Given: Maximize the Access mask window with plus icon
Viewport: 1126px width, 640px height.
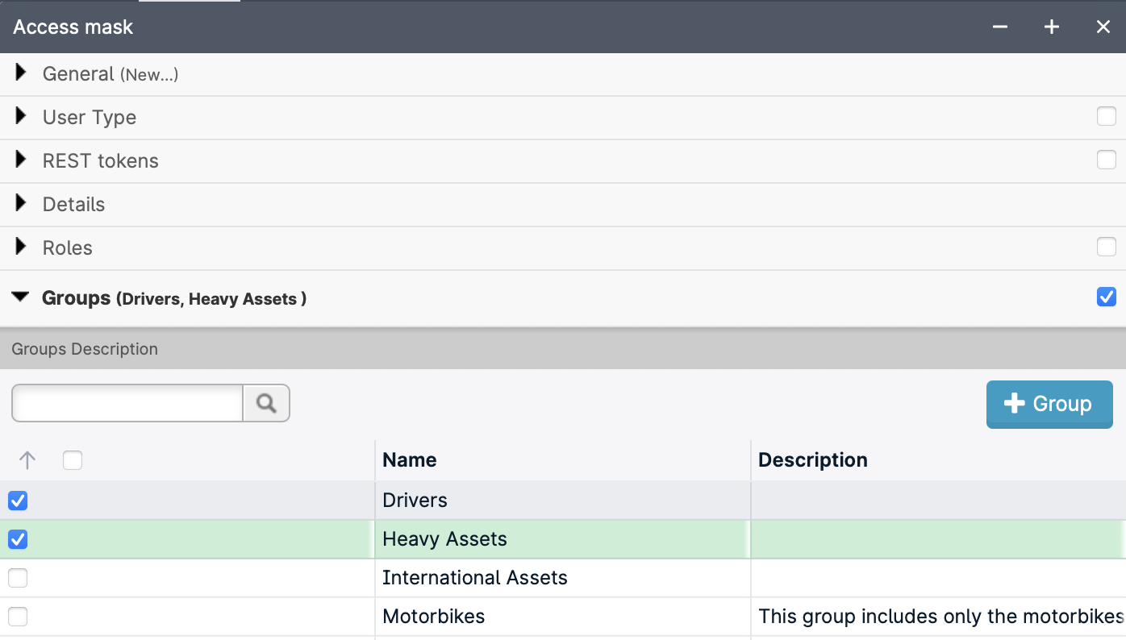Looking at the screenshot, I should click(x=1052, y=27).
